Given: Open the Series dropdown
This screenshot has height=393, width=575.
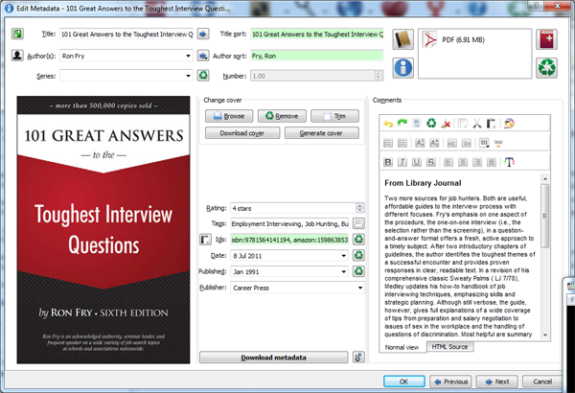Looking at the screenshot, I should pos(188,76).
